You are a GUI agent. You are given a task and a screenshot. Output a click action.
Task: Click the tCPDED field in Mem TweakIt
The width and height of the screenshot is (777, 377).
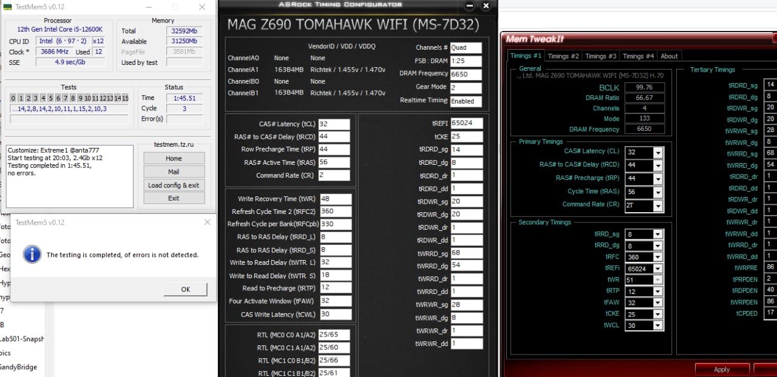click(x=770, y=313)
